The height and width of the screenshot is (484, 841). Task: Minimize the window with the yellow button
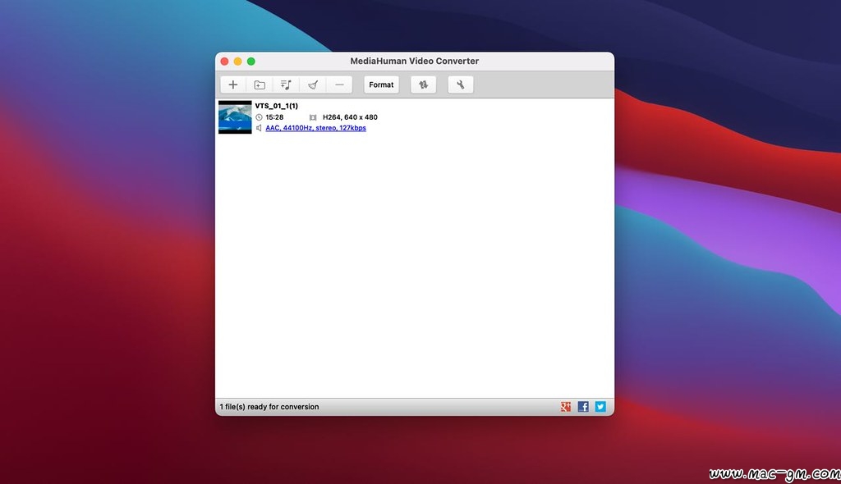pos(237,62)
